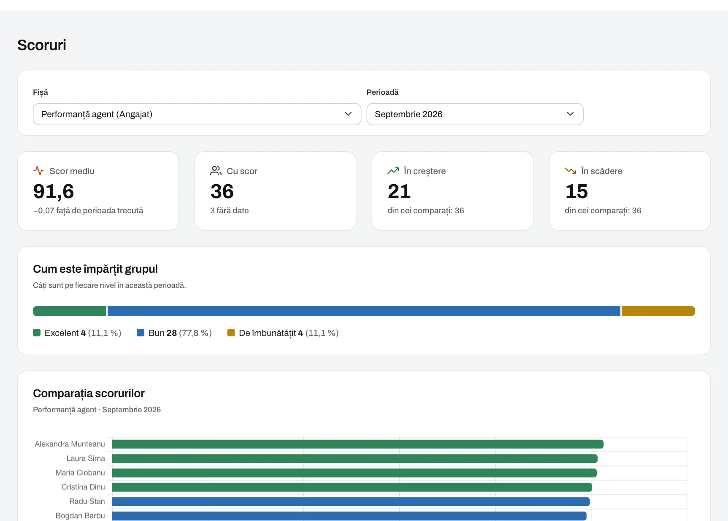Click the legend text Excelent 4 (11,1 %)
Screen dimensions: 728x521
click(x=83, y=333)
